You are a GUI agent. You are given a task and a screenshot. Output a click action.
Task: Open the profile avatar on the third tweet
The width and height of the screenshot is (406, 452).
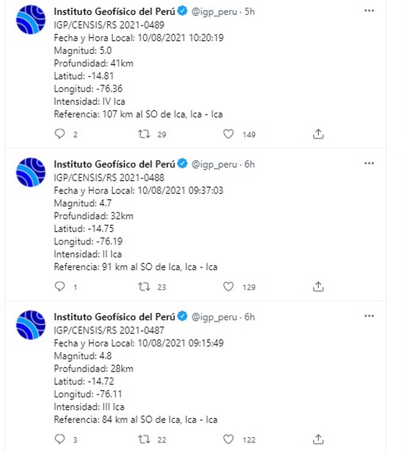31,325
